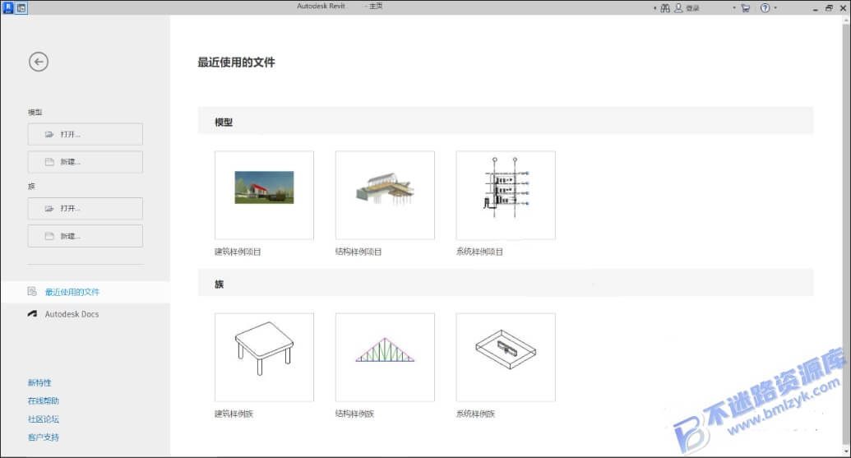The width and height of the screenshot is (851, 458).
Task: Click the back arrow circle icon
Action: click(39, 62)
